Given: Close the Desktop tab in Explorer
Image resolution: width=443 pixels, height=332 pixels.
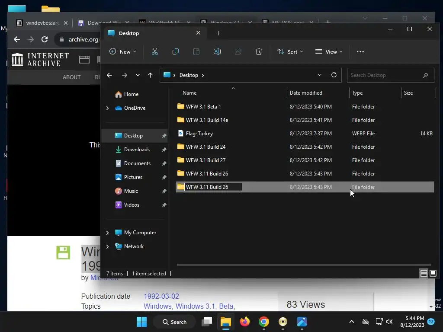Looking at the screenshot, I should (198, 33).
